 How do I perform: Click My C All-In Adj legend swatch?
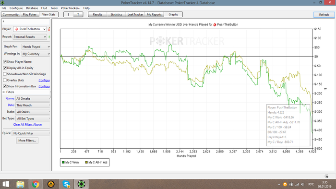click(x=86, y=163)
